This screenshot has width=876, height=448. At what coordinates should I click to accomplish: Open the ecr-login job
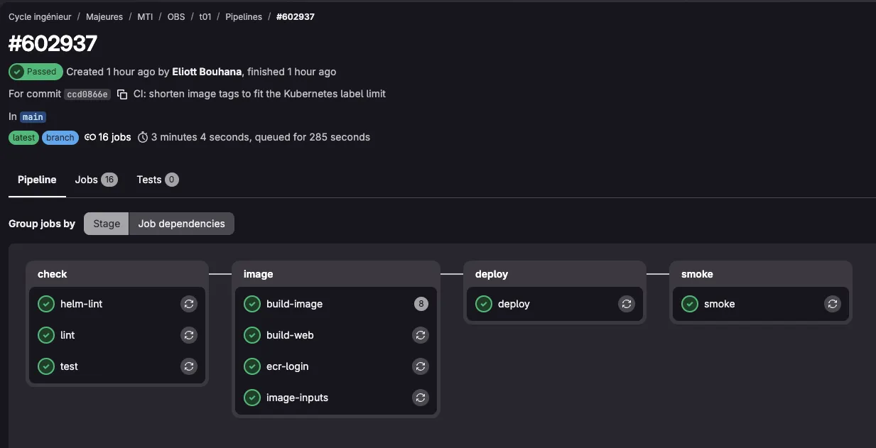[x=287, y=366]
